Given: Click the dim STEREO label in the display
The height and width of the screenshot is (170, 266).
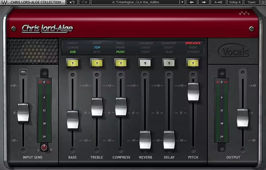Looking at the screenshot, I should click(193, 52).
